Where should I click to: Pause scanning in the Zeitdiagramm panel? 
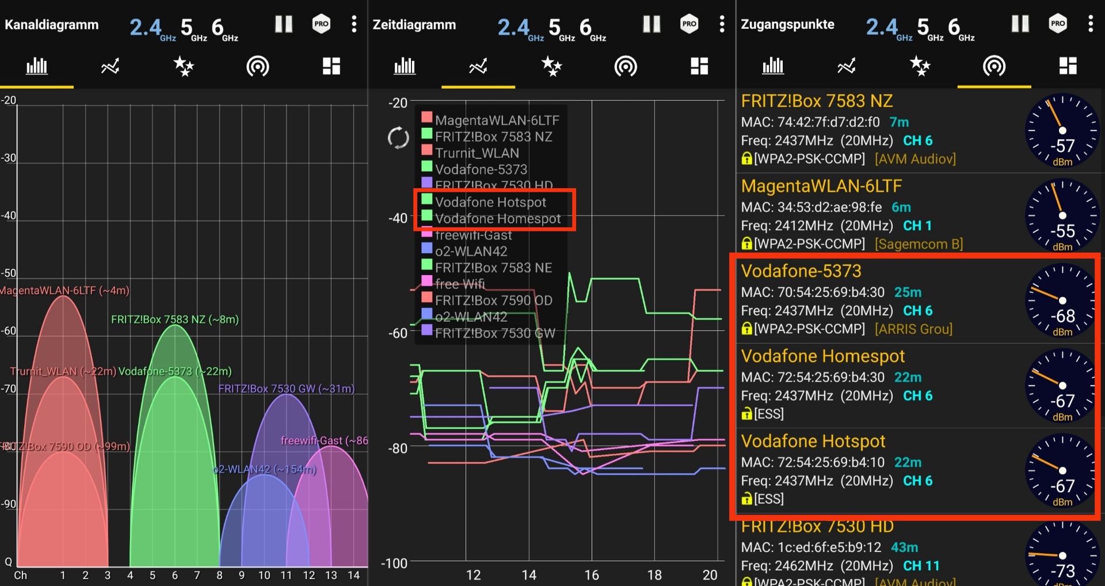click(x=651, y=24)
